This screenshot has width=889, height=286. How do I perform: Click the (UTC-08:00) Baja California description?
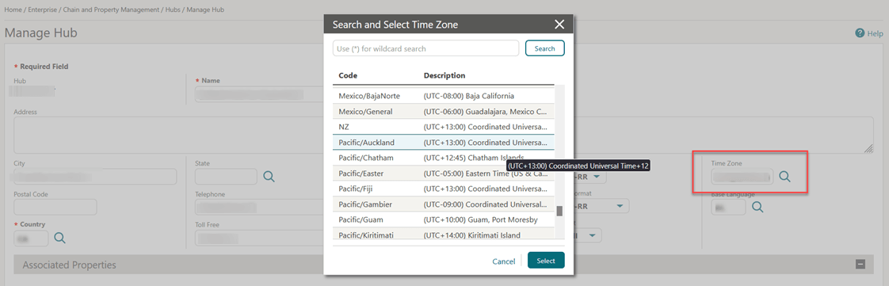pyautogui.click(x=469, y=96)
